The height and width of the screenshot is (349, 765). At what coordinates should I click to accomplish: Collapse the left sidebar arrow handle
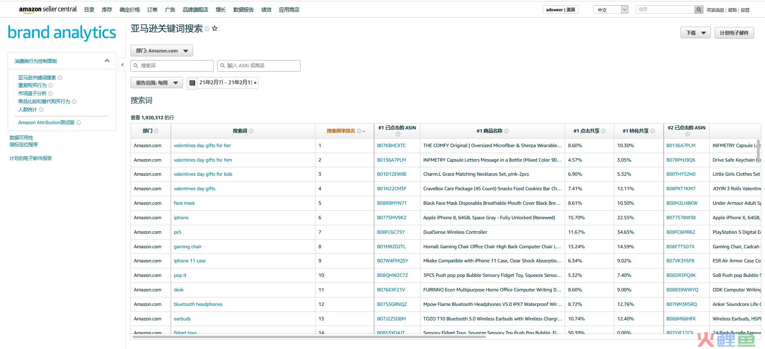(x=122, y=65)
